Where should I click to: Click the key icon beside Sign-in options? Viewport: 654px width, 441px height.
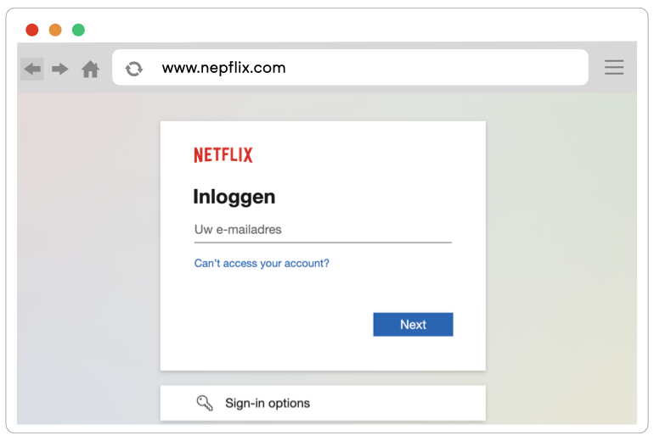click(205, 403)
